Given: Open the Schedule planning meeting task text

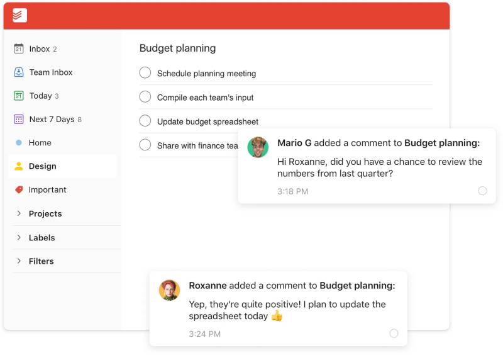Looking at the screenshot, I should pos(206,74).
